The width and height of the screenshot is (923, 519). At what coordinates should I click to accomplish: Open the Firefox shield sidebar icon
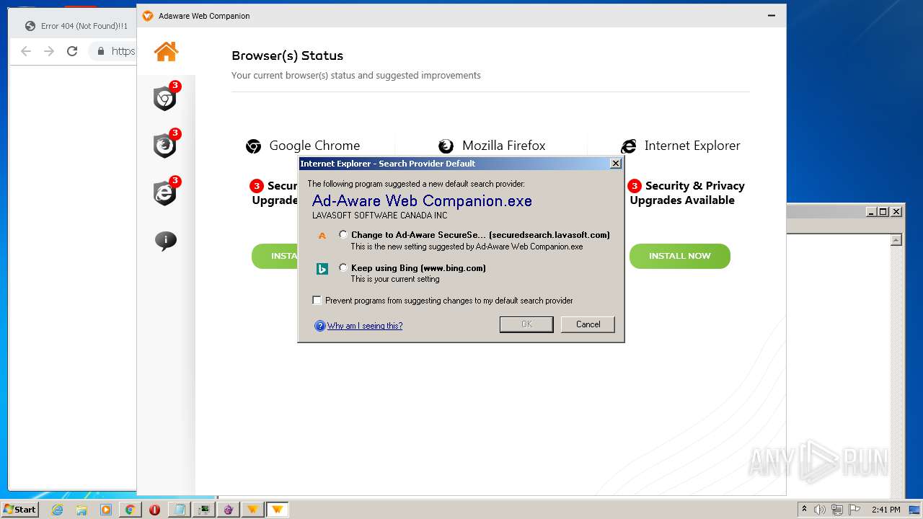[x=165, y=146]
